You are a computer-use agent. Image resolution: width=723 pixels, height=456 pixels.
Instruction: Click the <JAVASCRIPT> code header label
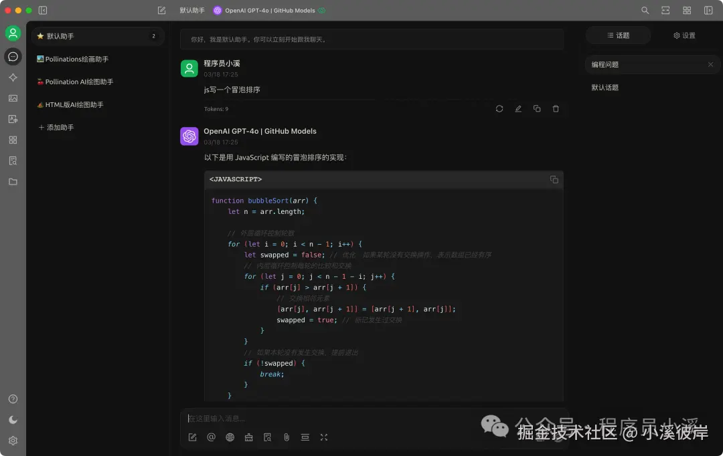[x=236, y=179]
